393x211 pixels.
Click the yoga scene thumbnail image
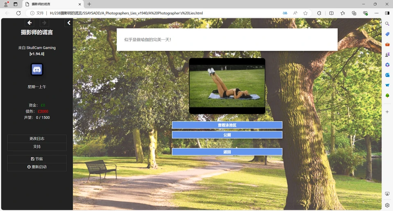click(227, 86)
